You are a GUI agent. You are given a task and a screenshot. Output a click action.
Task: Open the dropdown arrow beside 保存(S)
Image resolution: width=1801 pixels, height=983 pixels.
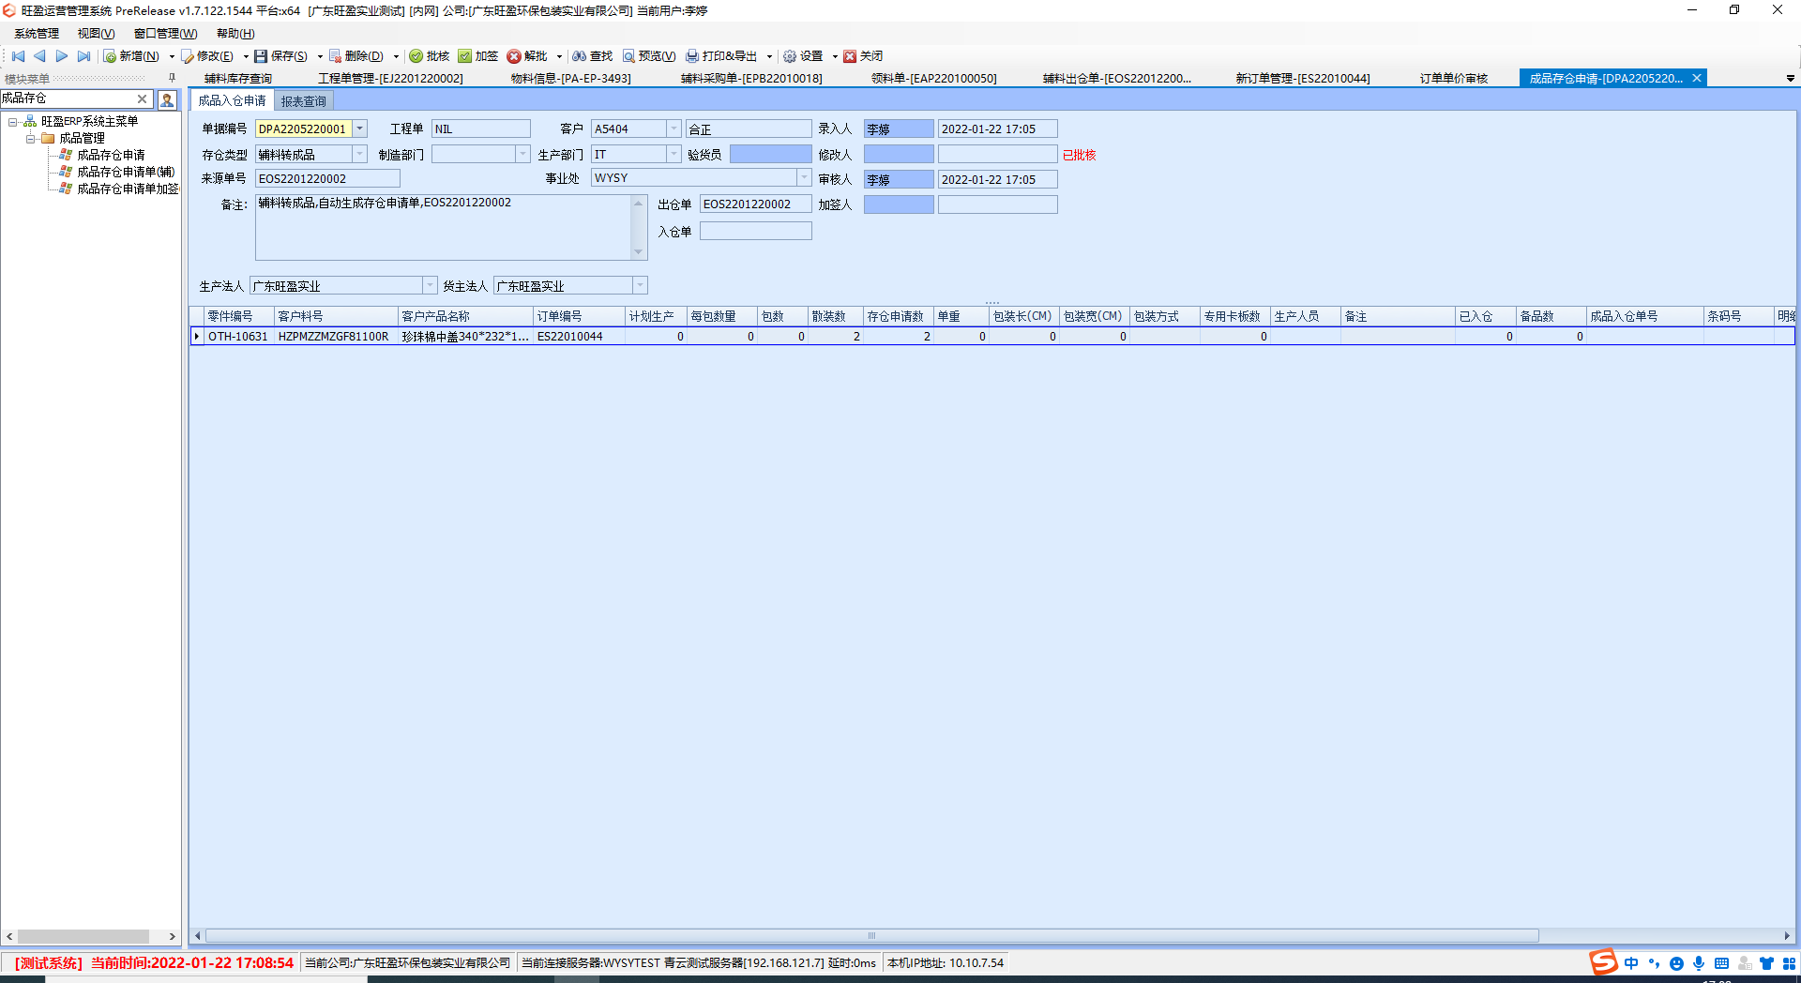click(x=320, y=56)
